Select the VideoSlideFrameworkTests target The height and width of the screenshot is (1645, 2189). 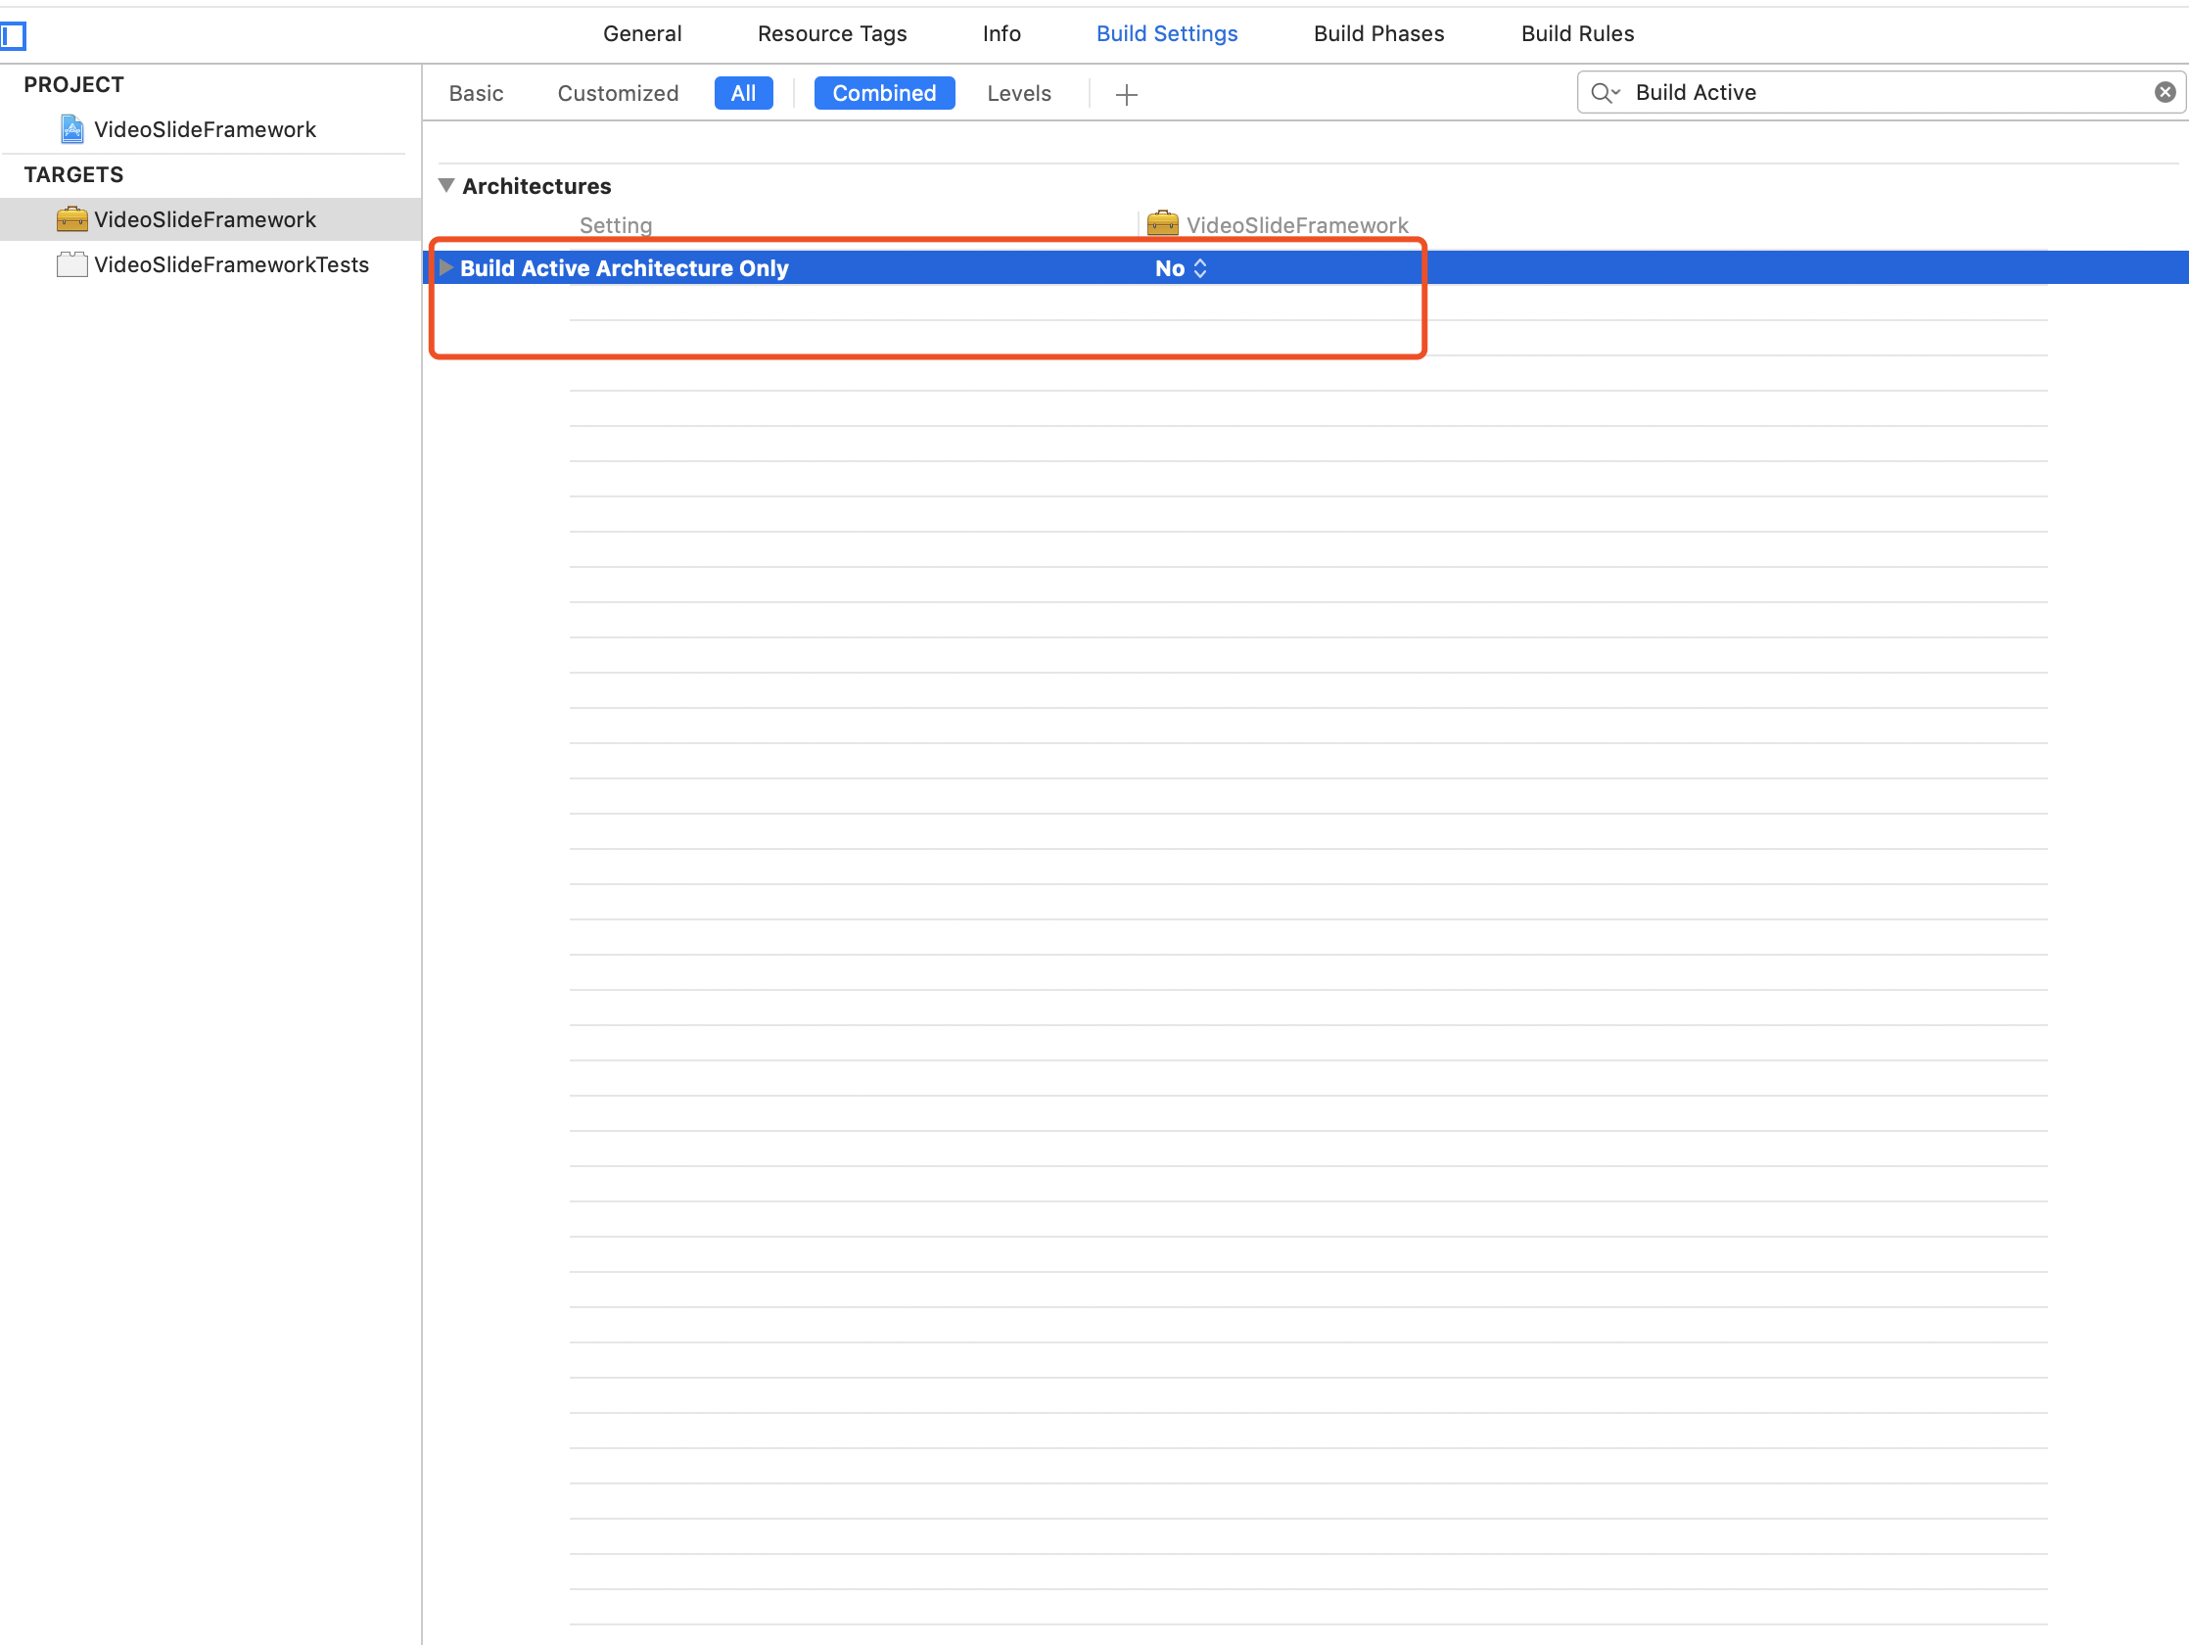[231, 264]
